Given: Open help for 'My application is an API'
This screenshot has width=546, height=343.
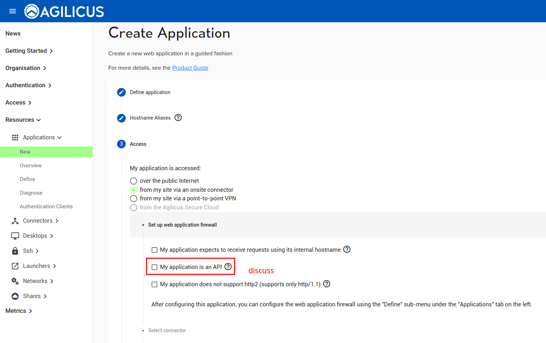Looking at the screenshot, I should point(228,266).
